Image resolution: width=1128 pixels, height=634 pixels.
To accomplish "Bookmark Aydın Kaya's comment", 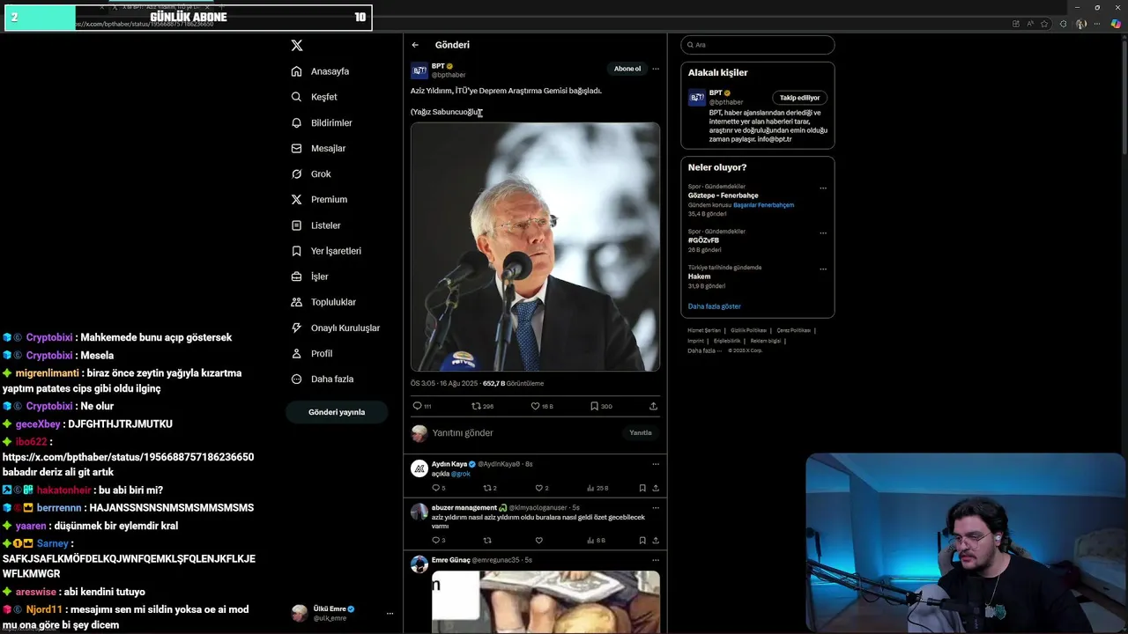I will pyautogui.click(x=642, y=488).
